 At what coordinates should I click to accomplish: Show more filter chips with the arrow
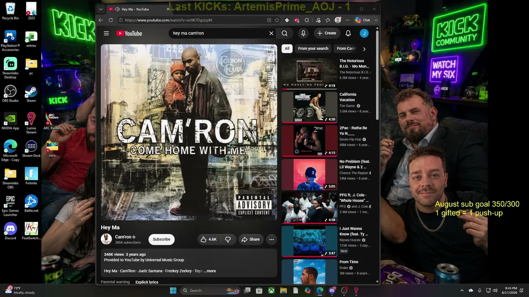364,49
